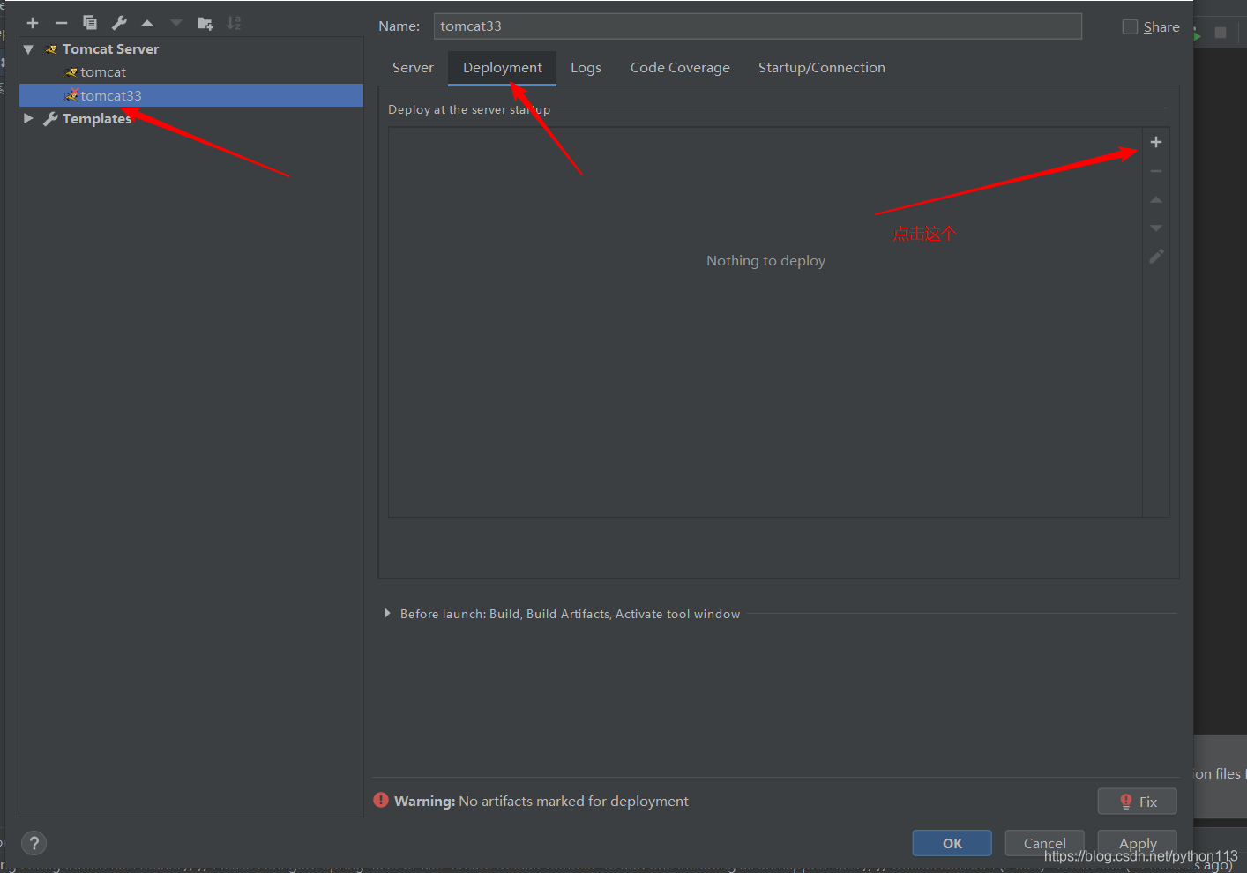Select the tomcat33 configuration
The height and width of the screenshot is (873, 1247).
click(x=191, y=95)
